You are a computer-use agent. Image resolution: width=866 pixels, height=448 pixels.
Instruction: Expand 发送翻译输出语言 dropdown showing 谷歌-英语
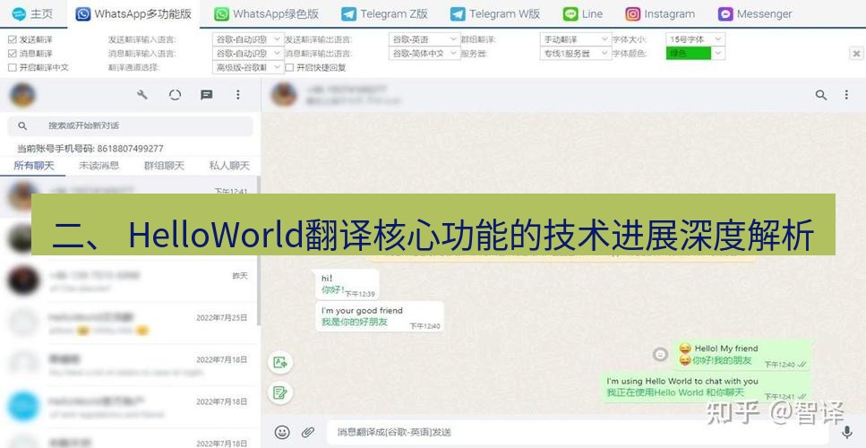[424, 39]
